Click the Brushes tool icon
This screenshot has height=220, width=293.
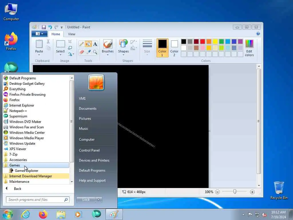pyautogui.click(x=108, y=44)
